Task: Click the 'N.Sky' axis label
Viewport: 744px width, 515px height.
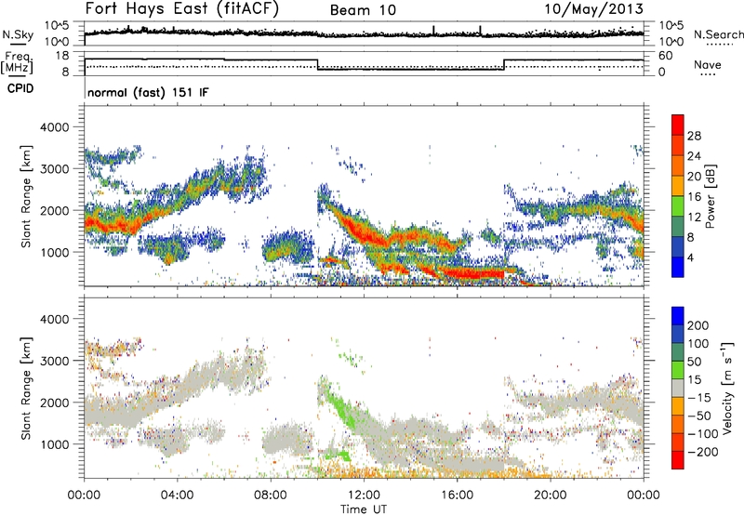Action: (18, 34)
